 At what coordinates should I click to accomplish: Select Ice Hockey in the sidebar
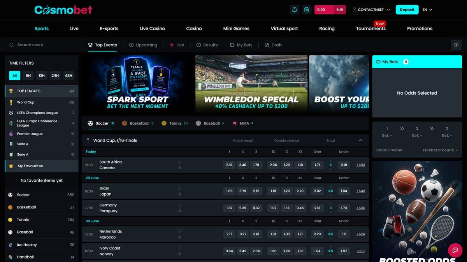tap(42, 245)
